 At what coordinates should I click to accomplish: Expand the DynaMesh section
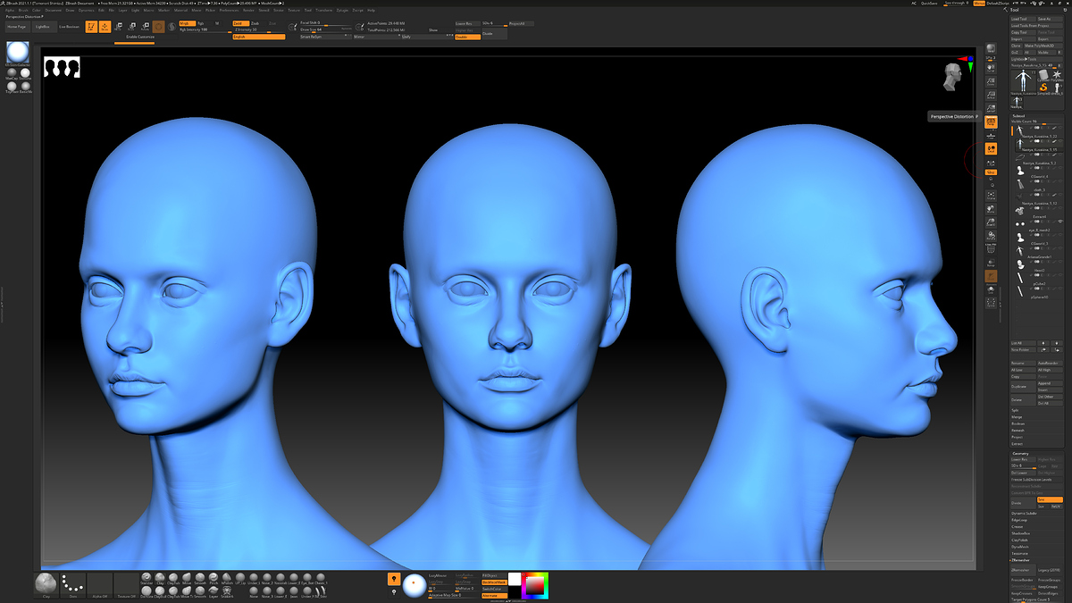[1020, 547]
